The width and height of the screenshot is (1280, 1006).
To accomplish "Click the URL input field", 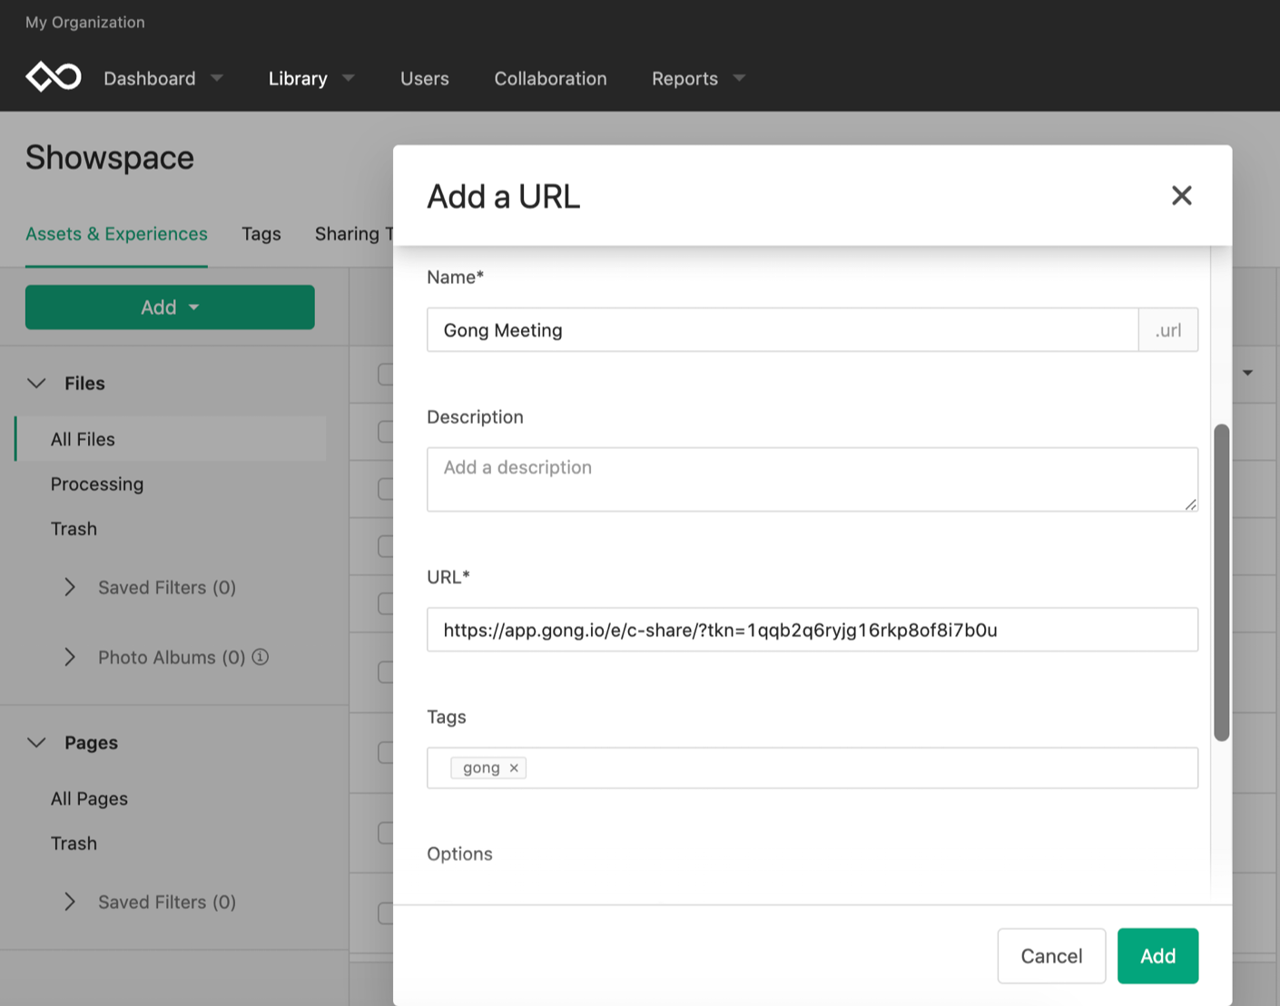I will (812, 630).
